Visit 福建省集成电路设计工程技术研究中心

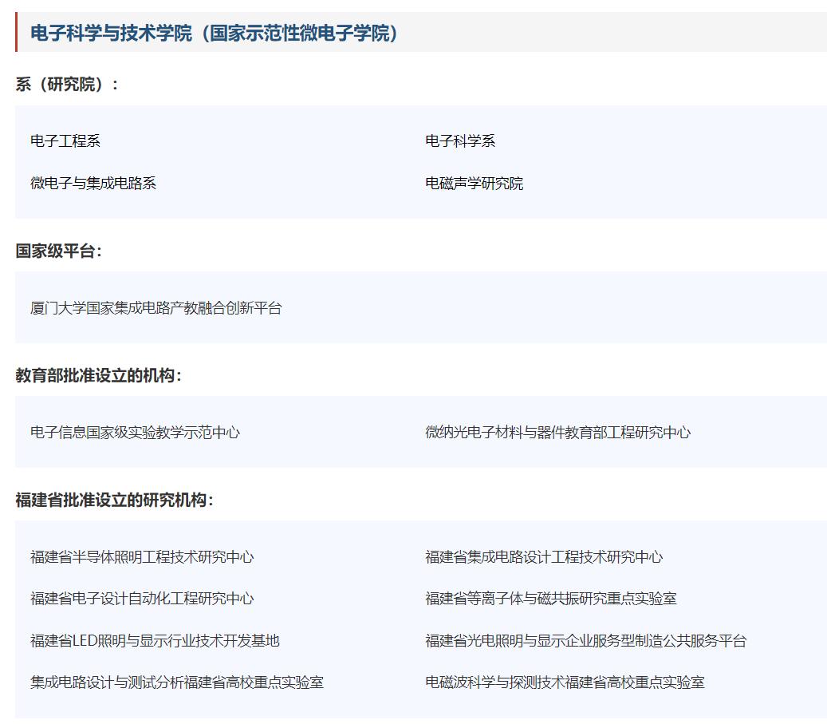544,557
